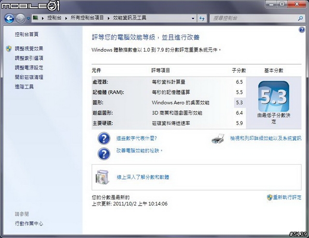Select the 記憶體 (RAM): row label
Viewport: 309px width, 238px height.
click(108, 92)
